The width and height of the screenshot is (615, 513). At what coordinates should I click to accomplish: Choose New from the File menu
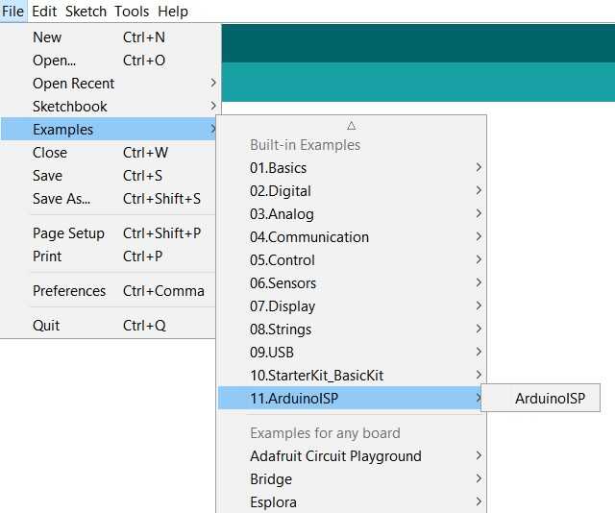tap(47, 37)
